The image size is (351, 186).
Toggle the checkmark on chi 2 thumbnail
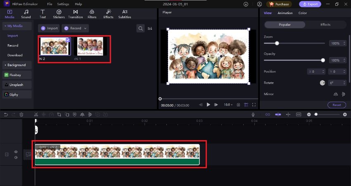click(x=68, y=40)
